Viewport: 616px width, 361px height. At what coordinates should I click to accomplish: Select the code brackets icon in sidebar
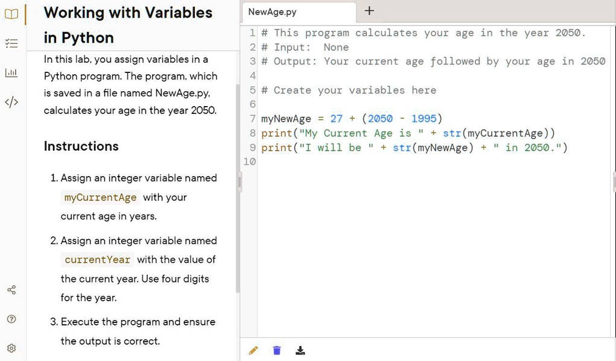tap(11, 102)
